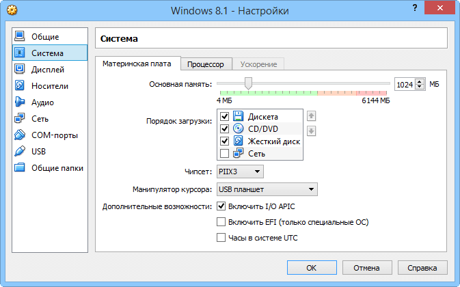460x287 pixels.
Task: Open Носители settings category
Action: pyautogui.click(x=50, y=85)
